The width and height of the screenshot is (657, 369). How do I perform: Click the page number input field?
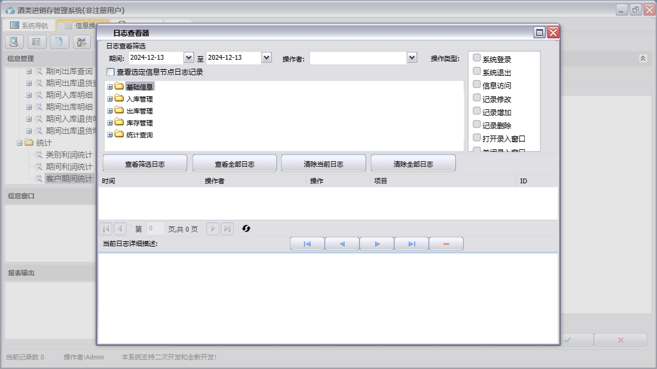point(154,229)
